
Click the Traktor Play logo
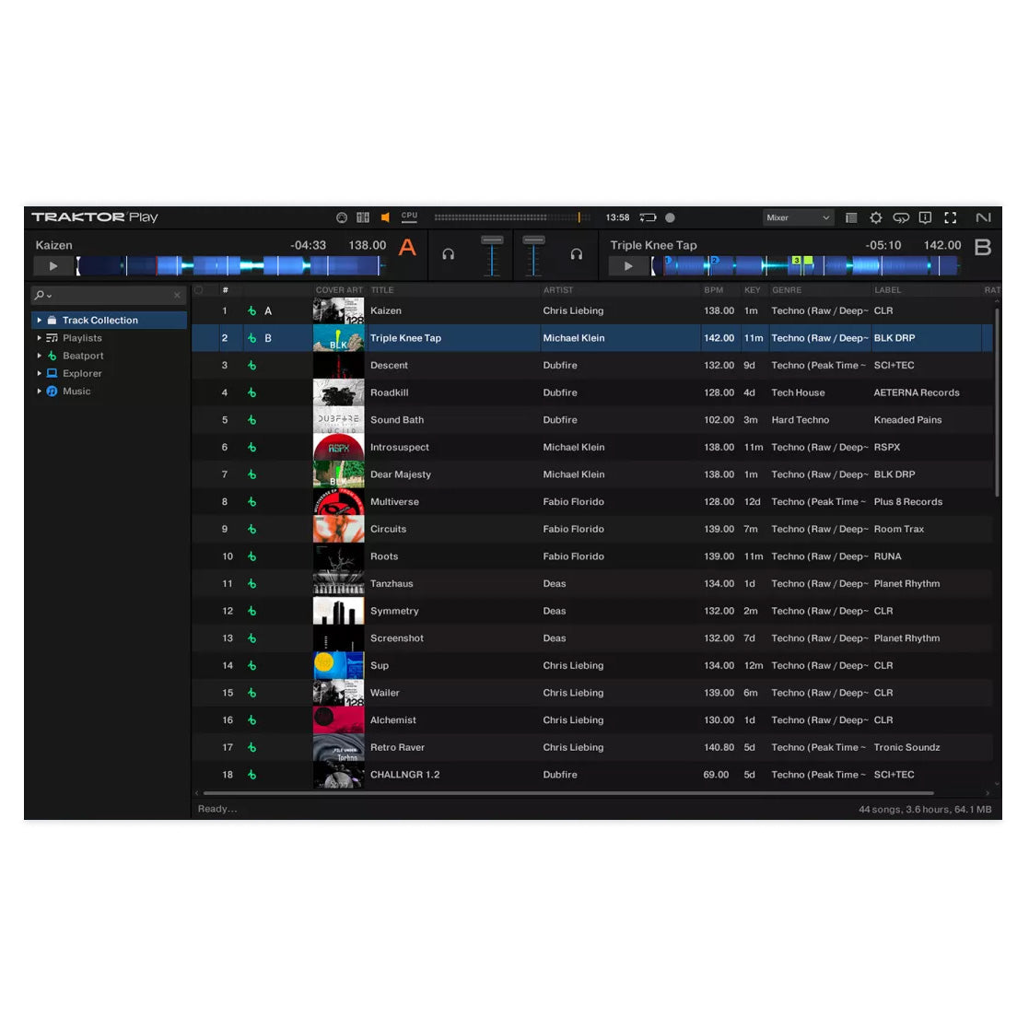[x=95, y=217]
